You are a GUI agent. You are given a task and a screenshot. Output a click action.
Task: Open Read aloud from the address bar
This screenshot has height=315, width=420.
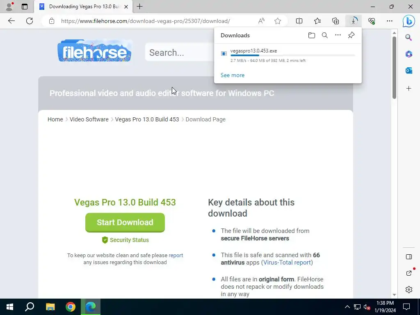pos(261,21)
